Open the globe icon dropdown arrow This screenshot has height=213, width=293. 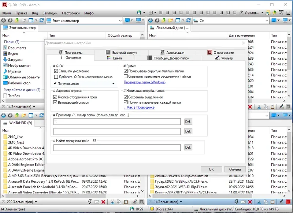point(144,13)
